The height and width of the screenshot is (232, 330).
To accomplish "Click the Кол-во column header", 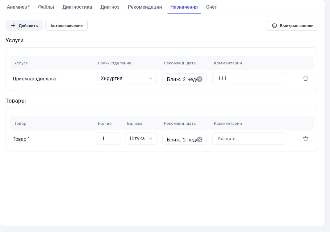I will click(x=105, y=123).
